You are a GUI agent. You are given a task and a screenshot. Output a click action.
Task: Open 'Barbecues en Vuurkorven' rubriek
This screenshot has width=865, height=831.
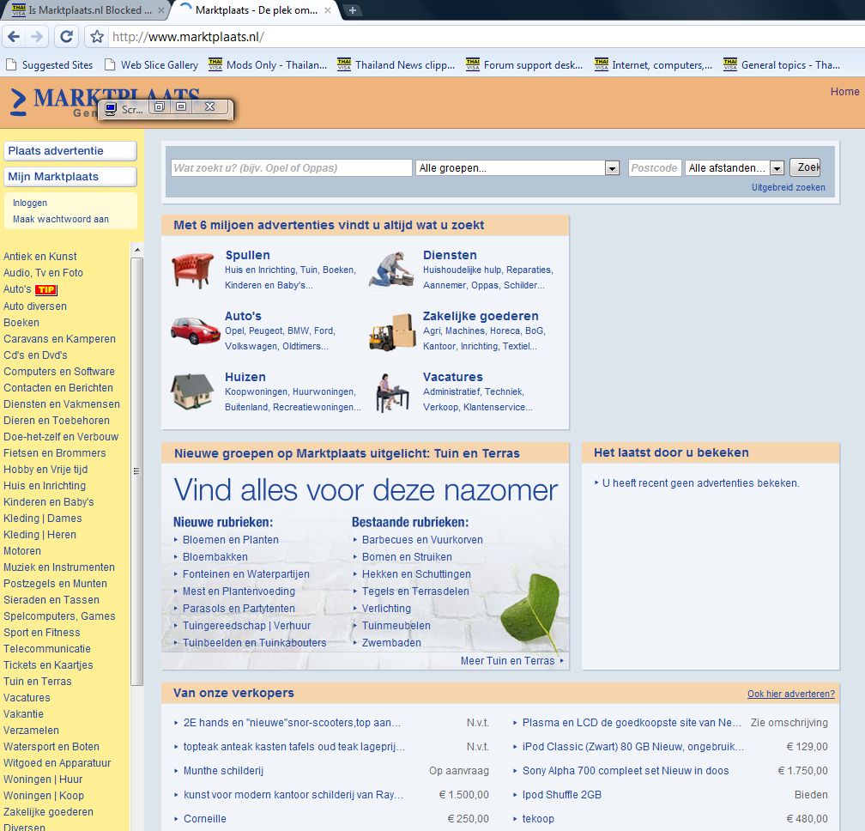tap(422, 540)
